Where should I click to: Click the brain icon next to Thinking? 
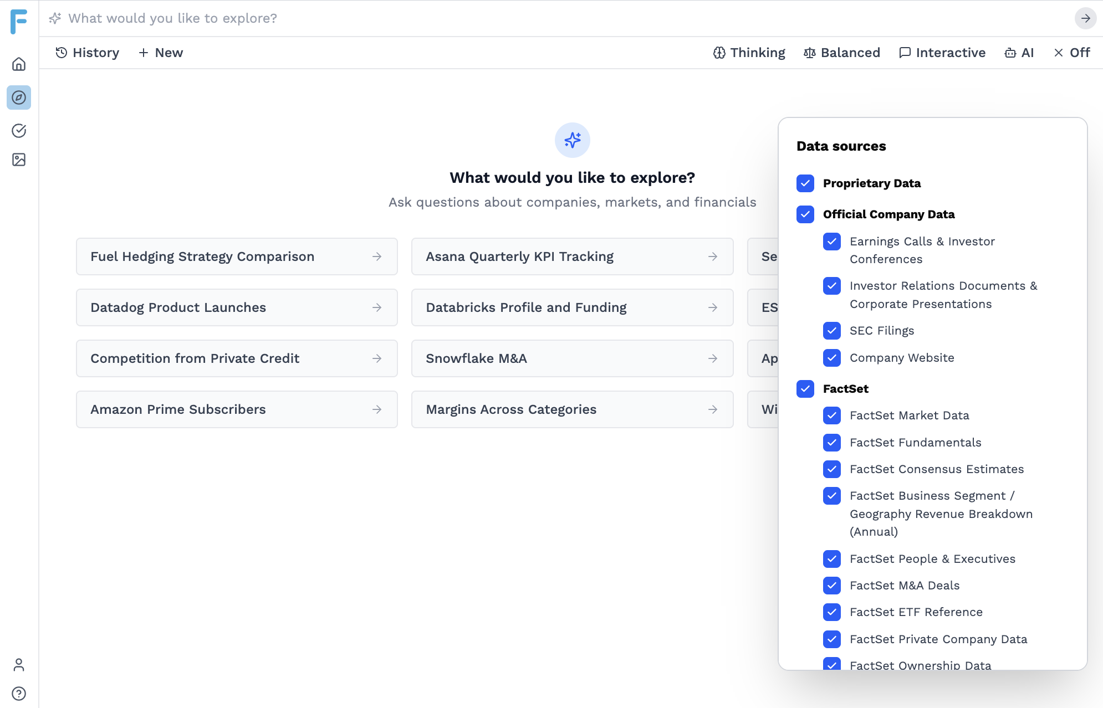pyautogui.click(x=719, y=53)
